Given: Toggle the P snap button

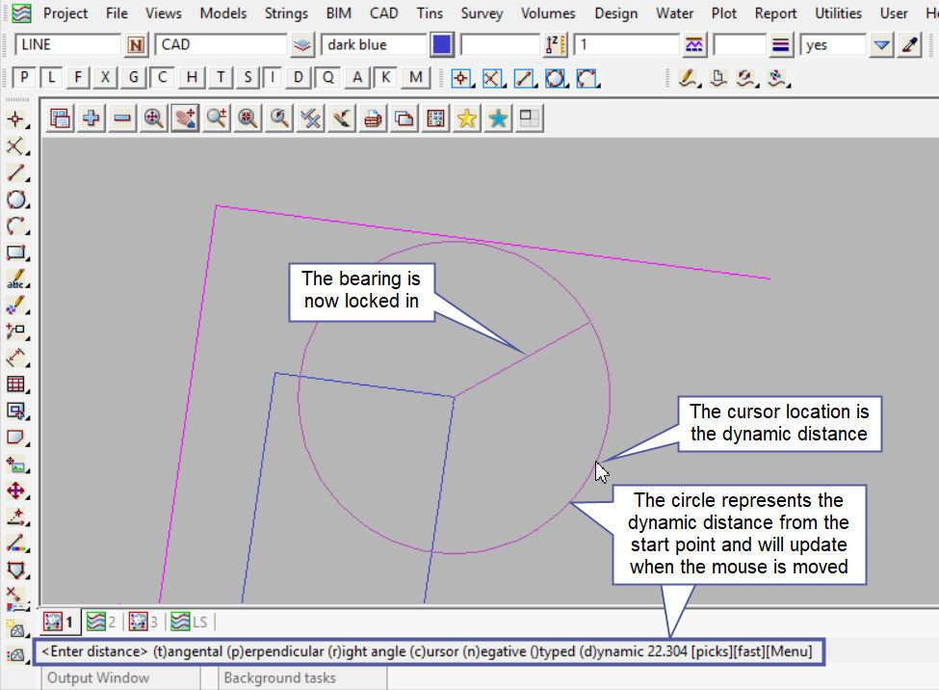Looking at the screenshot, I should [x=24, y=78].
